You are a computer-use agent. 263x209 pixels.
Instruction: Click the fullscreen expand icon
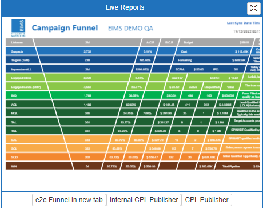(x=253, y=8)
